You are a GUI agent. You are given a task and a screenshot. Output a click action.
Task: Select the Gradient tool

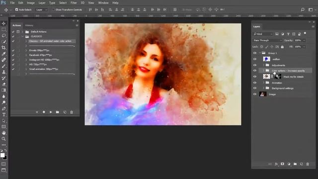click(x=3, y=90)
